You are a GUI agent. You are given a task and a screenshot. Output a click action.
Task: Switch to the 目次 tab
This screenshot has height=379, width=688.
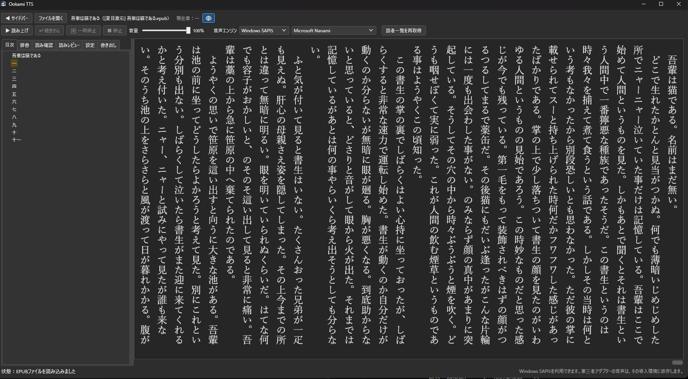pos(10,45)
